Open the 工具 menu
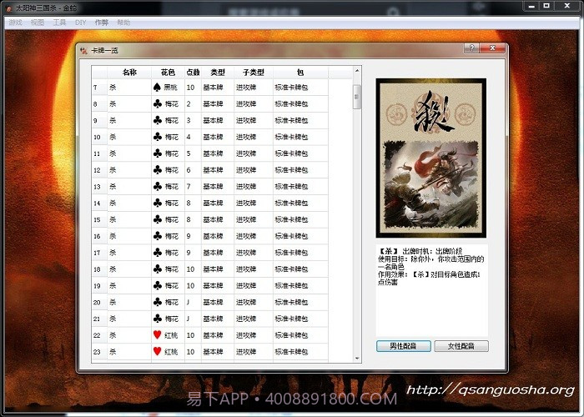The height and width of the screenshot is (417, 584). click(59, 23)
